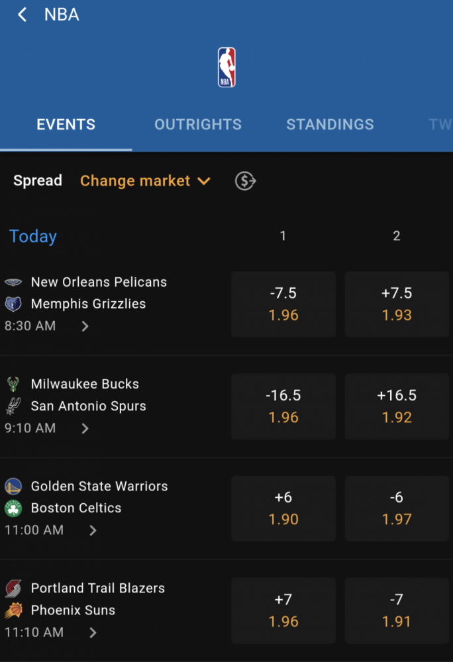
Task: Tap the Phoenix Suns team logo
Action: [13, 610]
